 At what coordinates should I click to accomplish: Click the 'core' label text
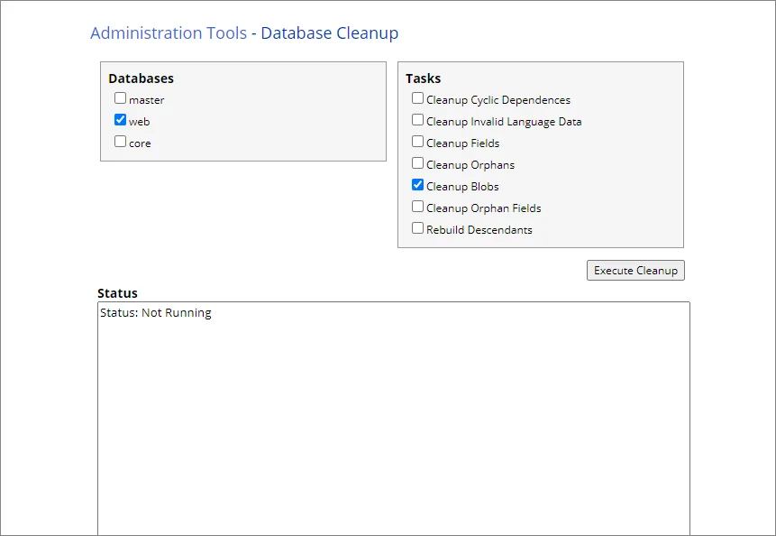coord(140,143)
